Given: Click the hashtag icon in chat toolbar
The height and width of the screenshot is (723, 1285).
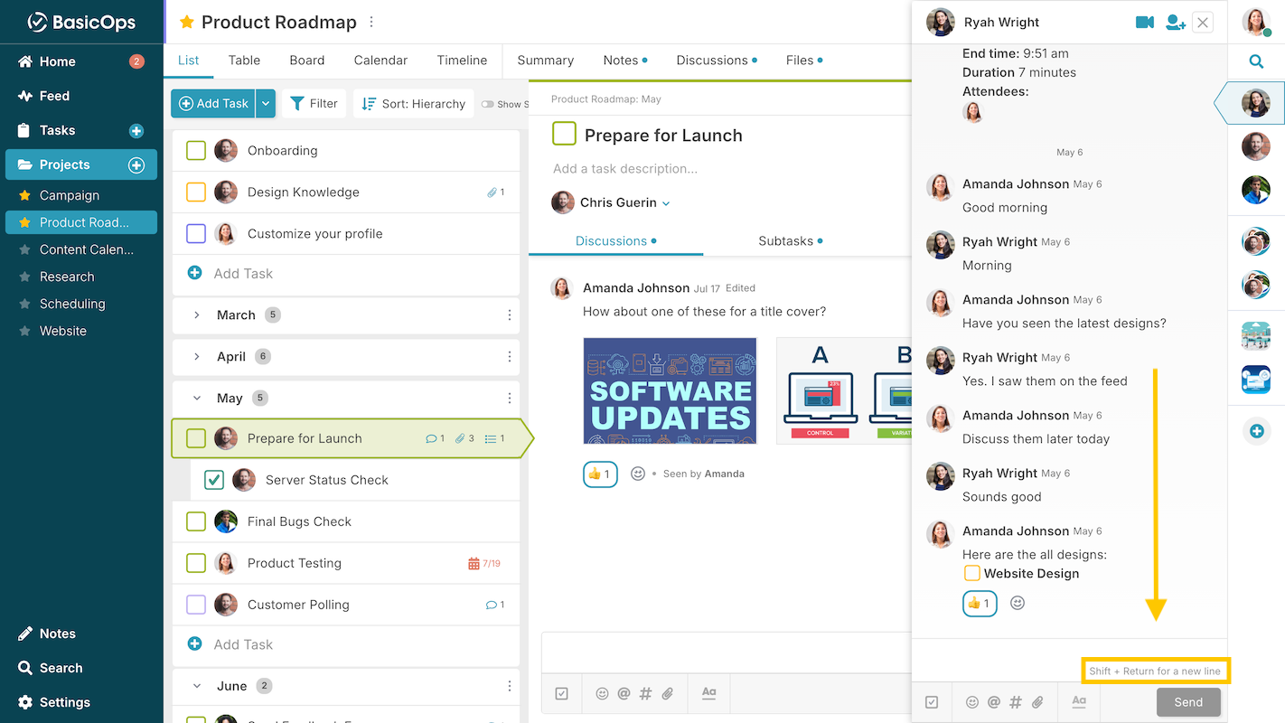Looking at the screenshot, I should 1016,702.
